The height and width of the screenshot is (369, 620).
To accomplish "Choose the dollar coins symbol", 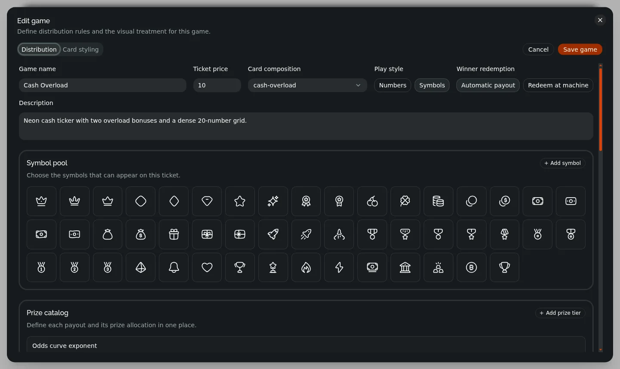I will (x=505, y=201).
